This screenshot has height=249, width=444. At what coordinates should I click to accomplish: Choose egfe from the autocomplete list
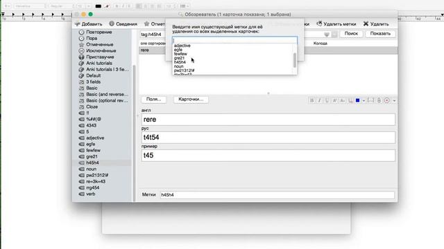pyautogui.click(x=178, y=50)
